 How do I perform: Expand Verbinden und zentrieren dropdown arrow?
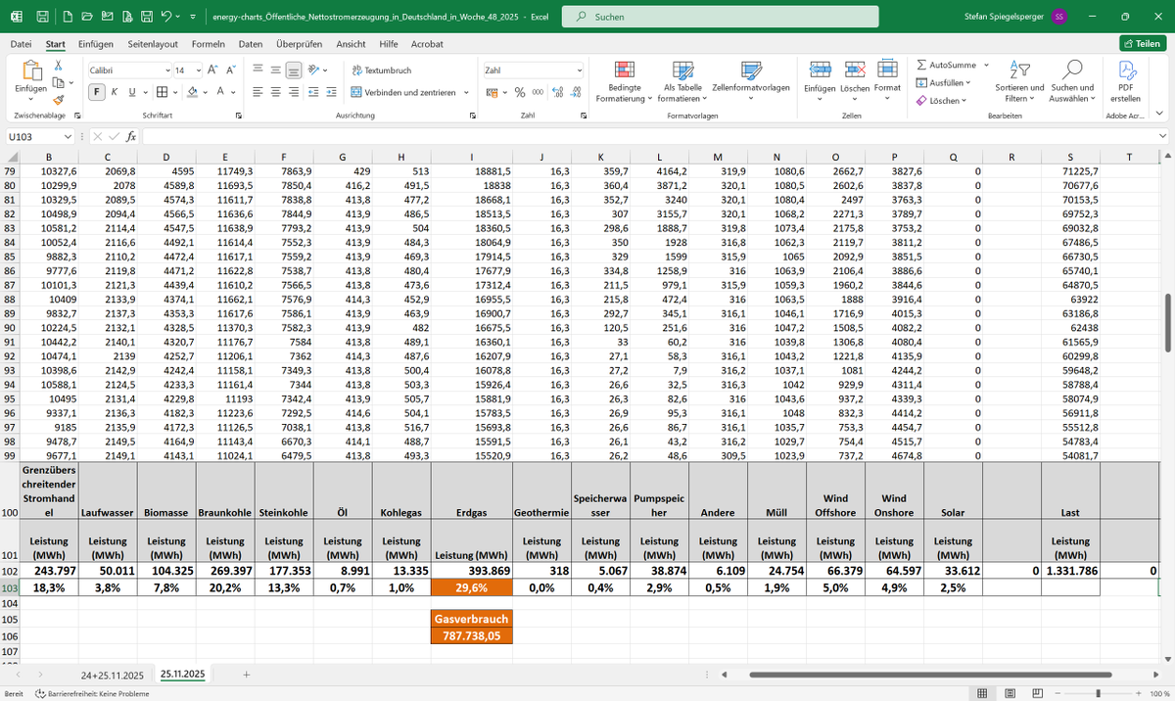(x=466, y=92)
